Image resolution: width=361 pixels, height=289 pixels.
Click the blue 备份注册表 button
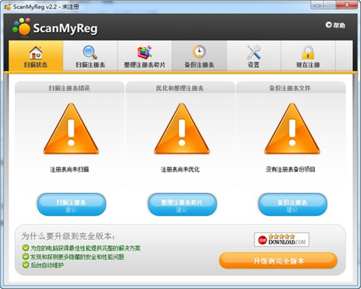click(x=292, y=204)
